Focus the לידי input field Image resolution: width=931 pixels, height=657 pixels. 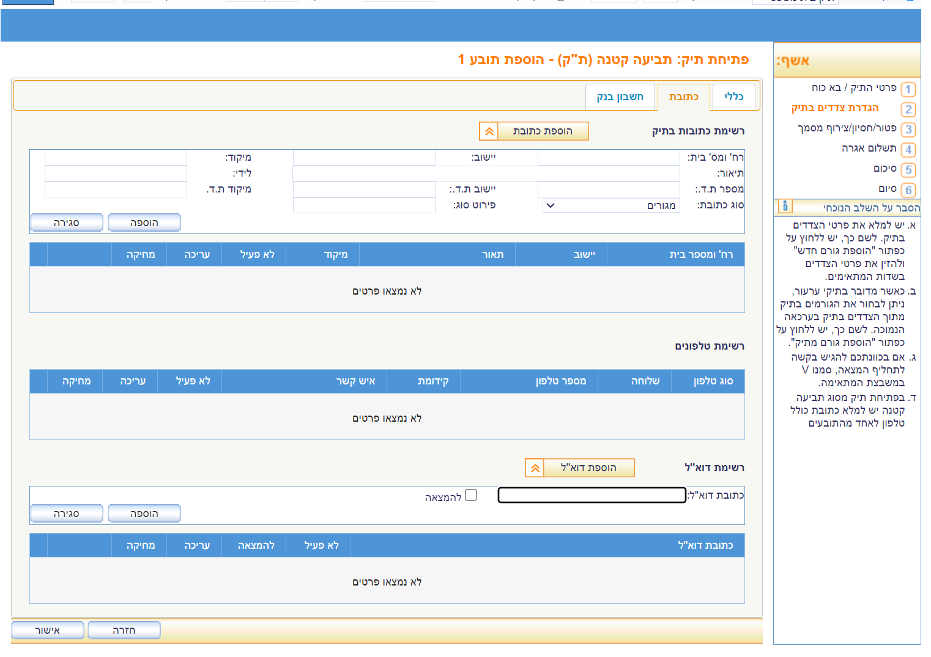[116, 174]
